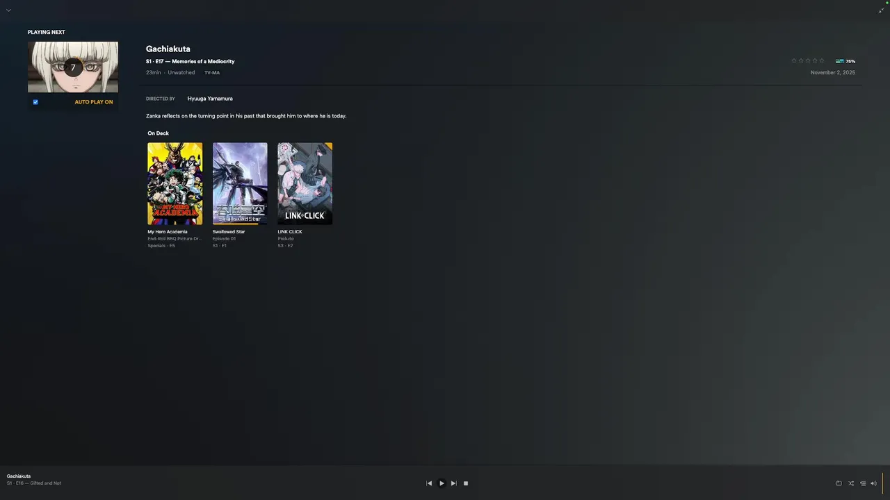890x500 pixels.
Task: Click the episode summary about Zanka
Action: 246,116
